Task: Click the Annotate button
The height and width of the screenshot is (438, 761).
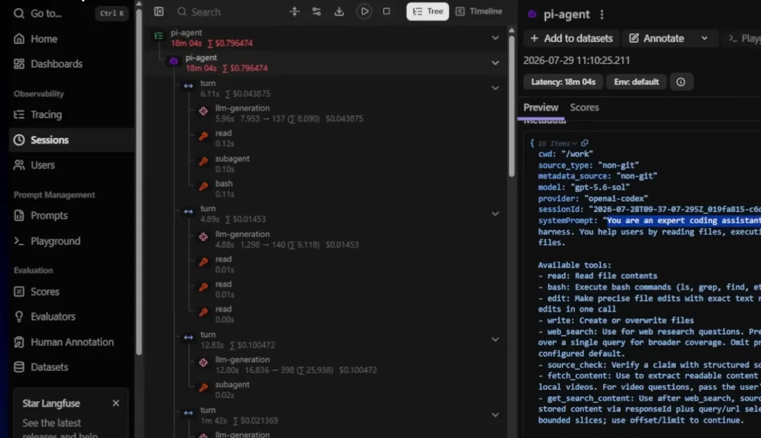Action: point(656,39)
